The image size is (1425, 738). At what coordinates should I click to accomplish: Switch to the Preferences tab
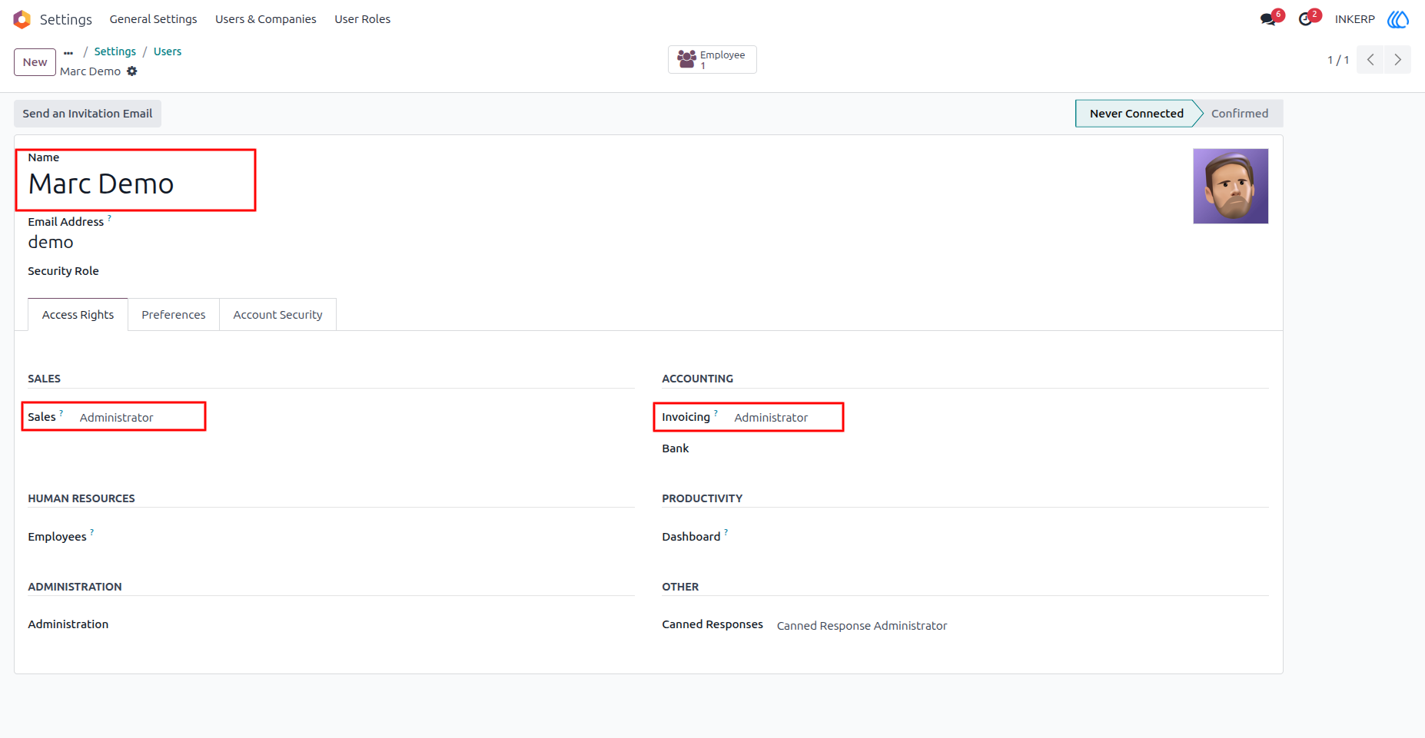(x=174, y=315)
